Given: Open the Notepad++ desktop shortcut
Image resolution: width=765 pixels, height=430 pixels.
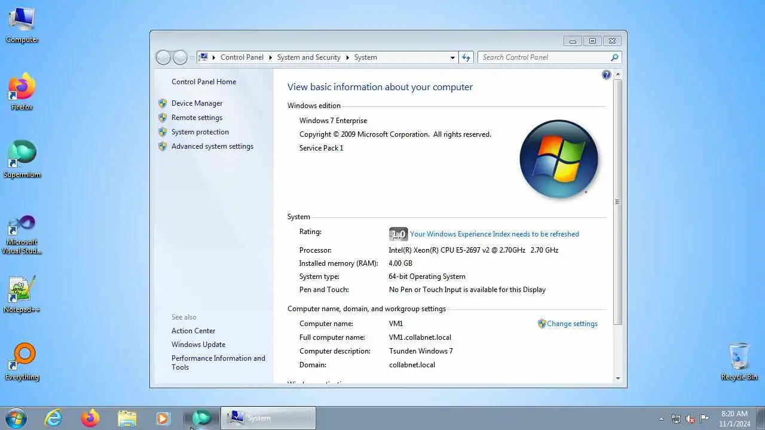Looking at the screenshot, I should pyautogui.click(x=22, y=294).
